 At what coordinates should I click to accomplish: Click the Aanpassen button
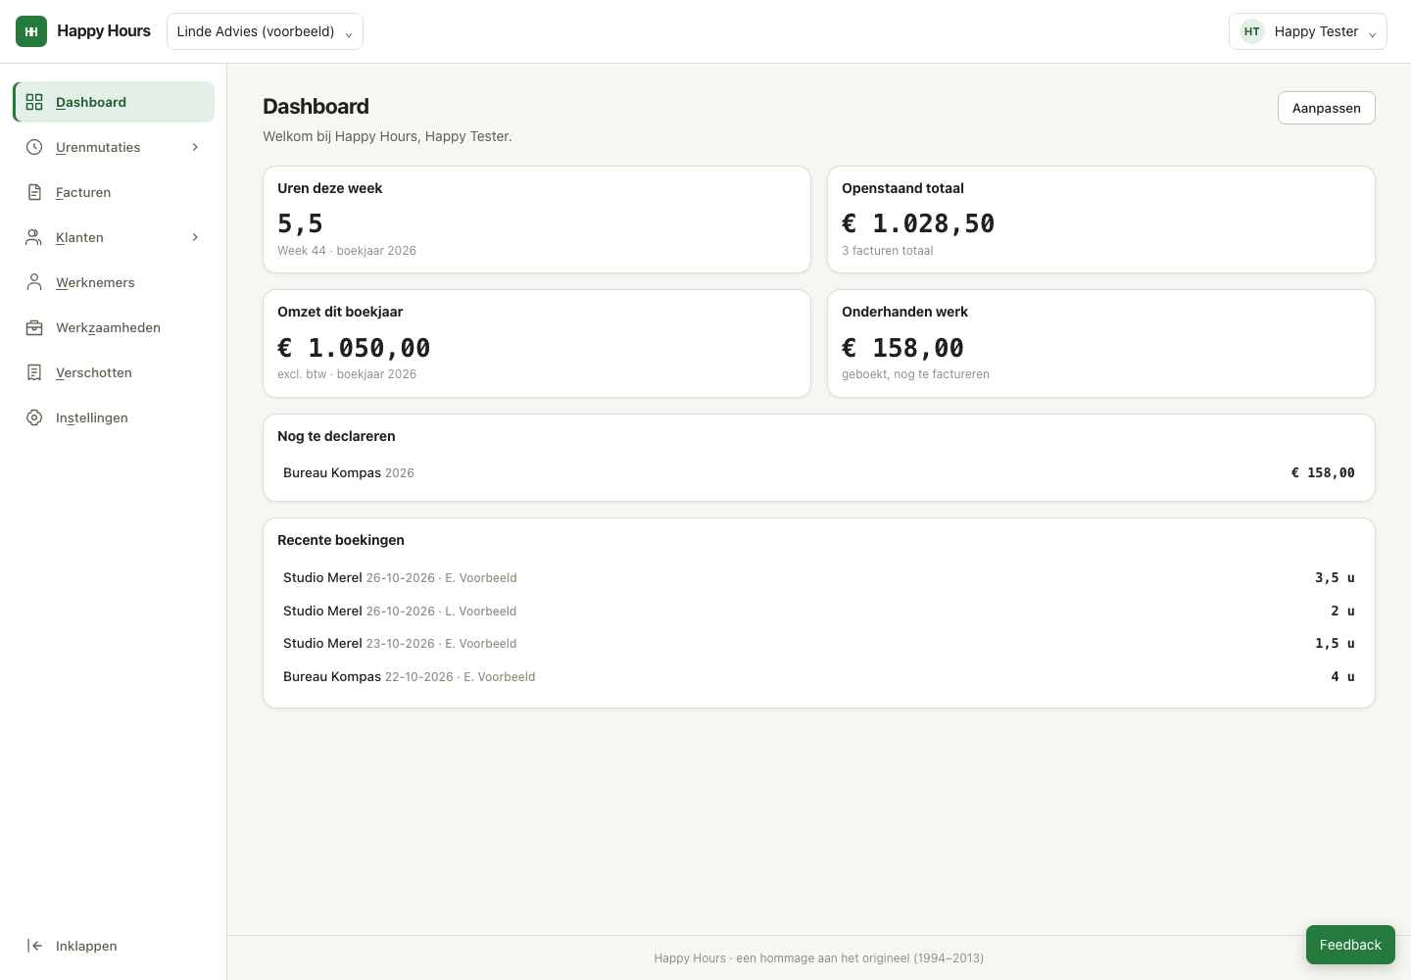click(1327, 108)
